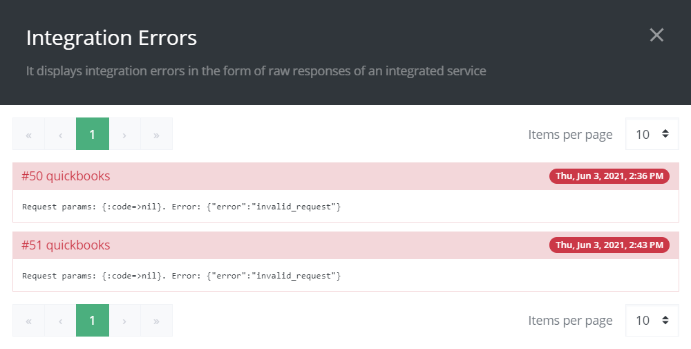Go to next page in bottom pagination
Viewport: 691px width, 349px height.
(124, 321)
